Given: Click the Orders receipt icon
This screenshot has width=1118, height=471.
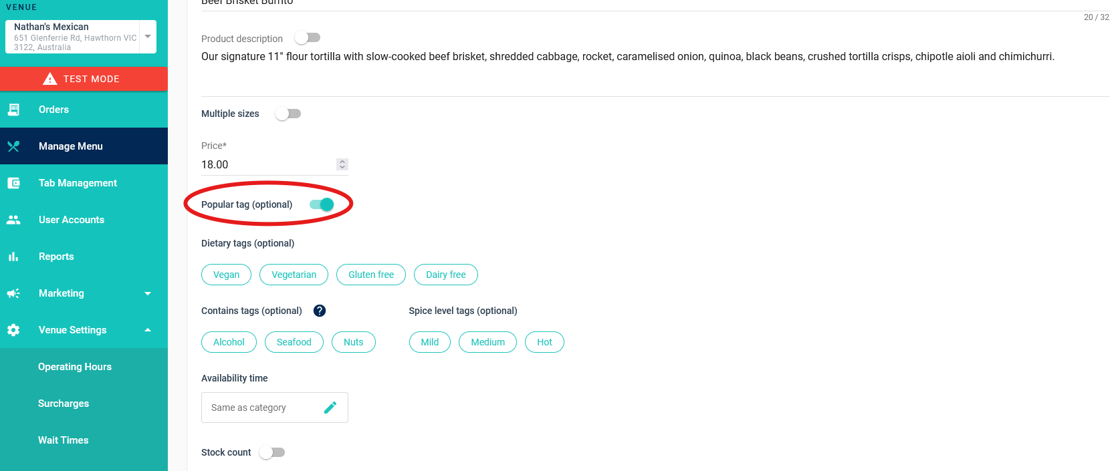Looking at the screenshot, I should pos(13,110).
